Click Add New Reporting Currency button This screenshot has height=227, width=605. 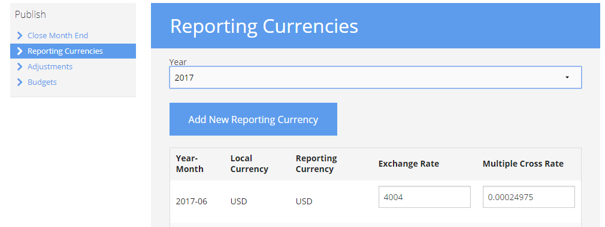point(253,119)
